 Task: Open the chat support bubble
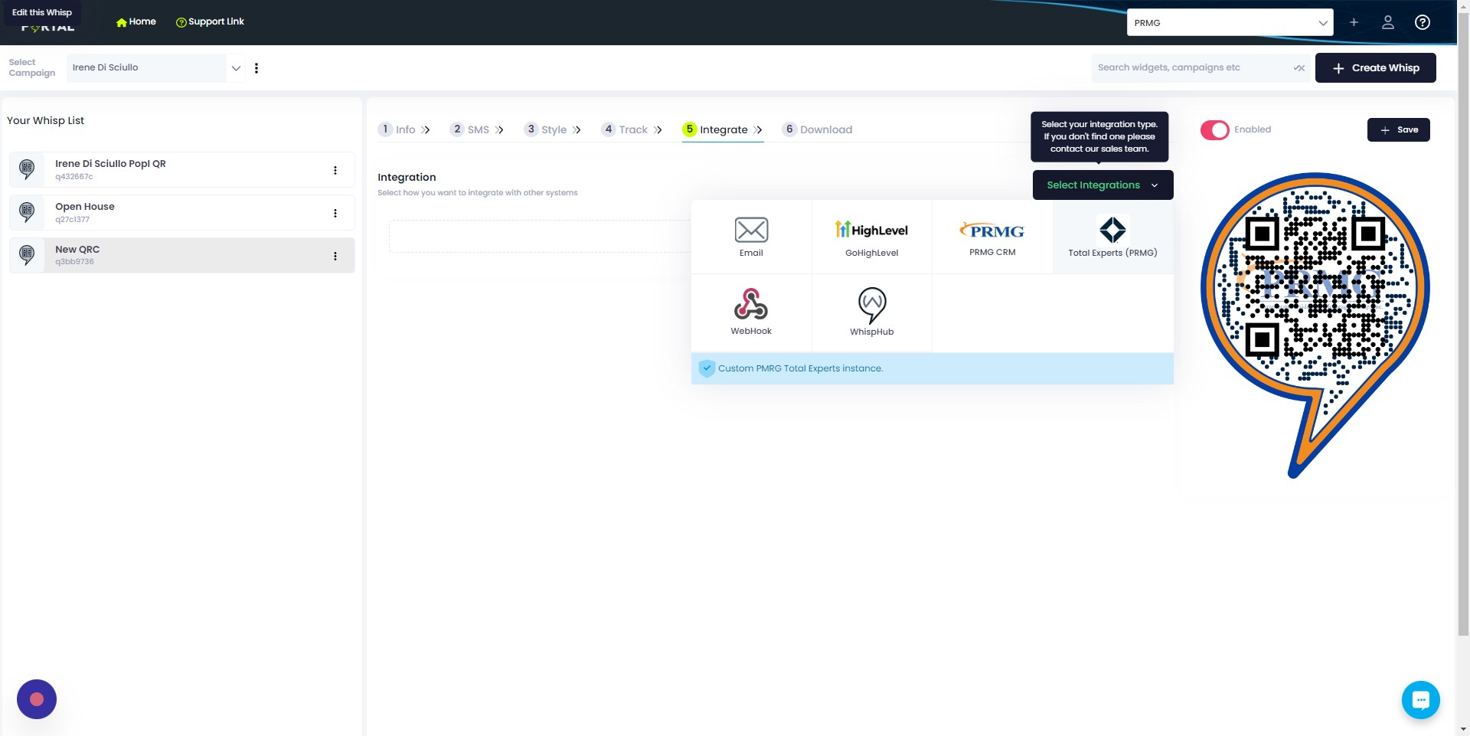point(1420,699)
